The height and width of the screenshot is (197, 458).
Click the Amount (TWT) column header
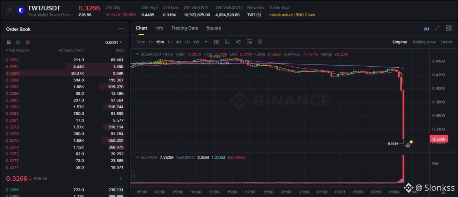click(x=72, y=50)
